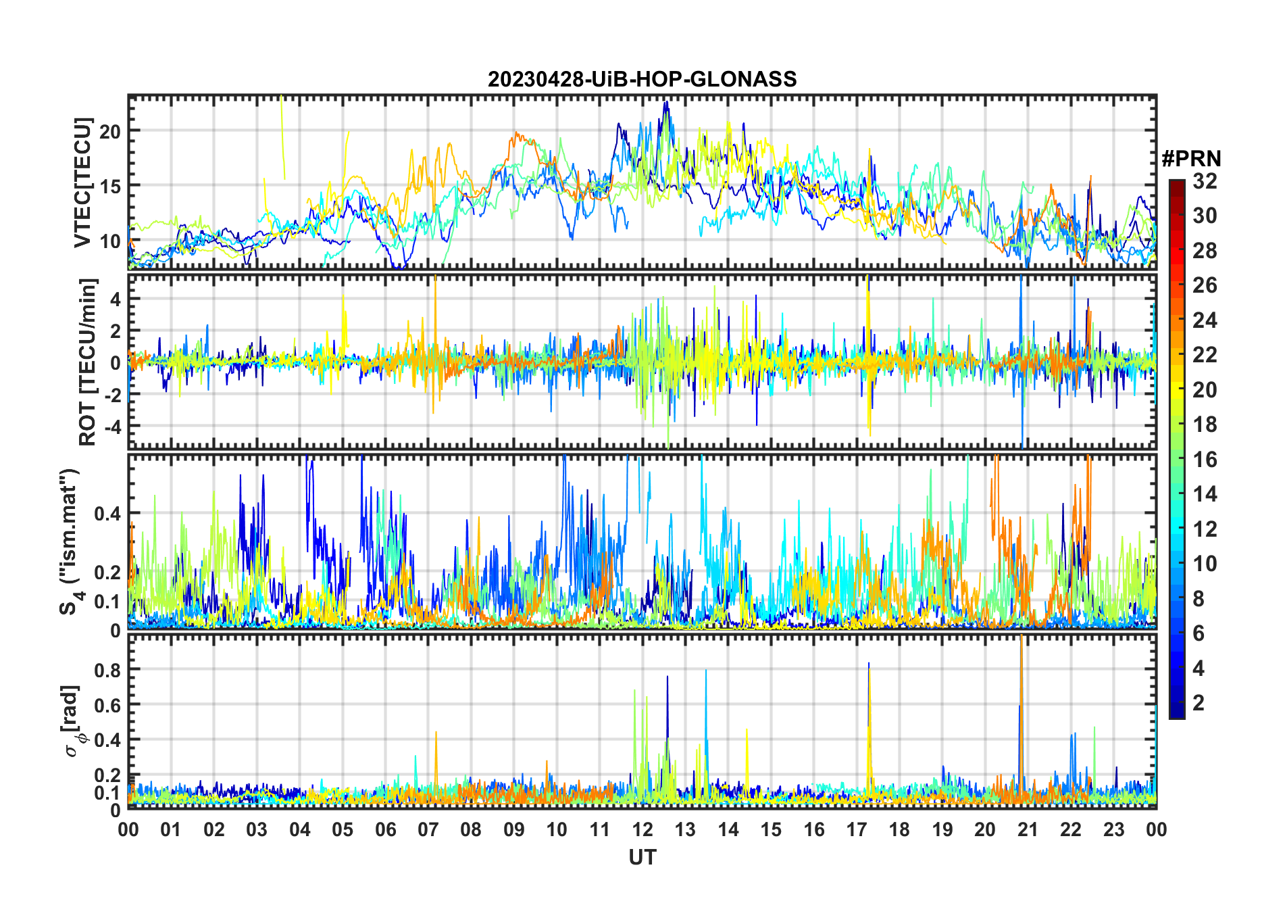Click x-axis hour tick label 13
This screenshot has width=1285, height=899.
pos(685,829)
